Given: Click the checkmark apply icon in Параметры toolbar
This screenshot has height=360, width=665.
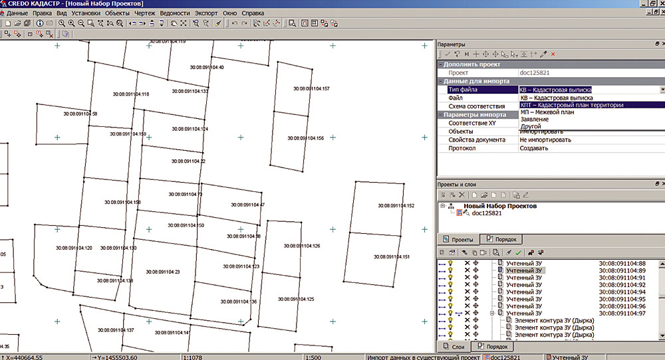Looking at the screenshot, I should [x=447, y=54].
